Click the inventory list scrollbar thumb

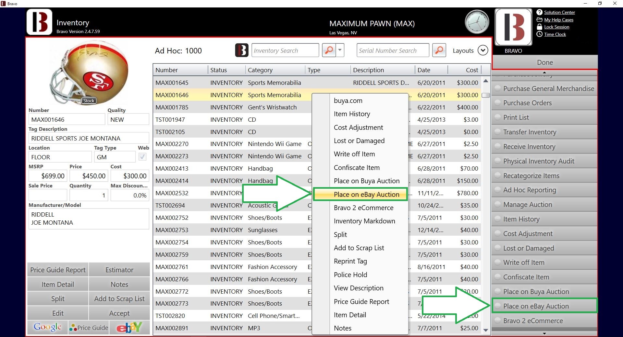point(486,95)
